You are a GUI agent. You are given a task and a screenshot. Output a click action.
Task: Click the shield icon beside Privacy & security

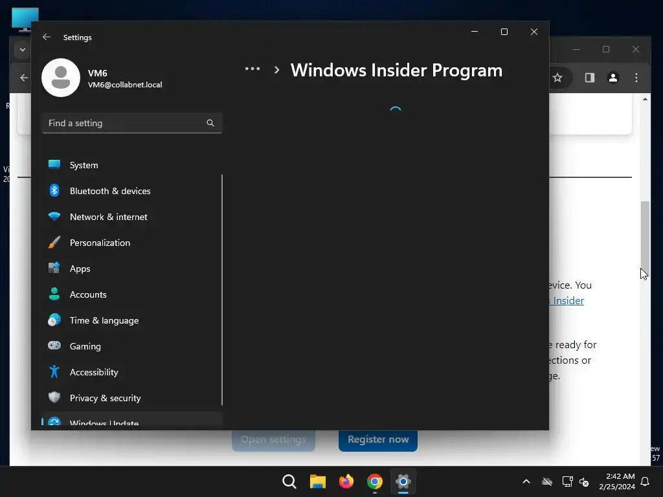click(x=54, y=397)
